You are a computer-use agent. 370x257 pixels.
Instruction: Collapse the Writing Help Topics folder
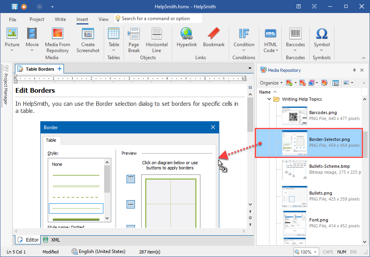coord(269,99)
